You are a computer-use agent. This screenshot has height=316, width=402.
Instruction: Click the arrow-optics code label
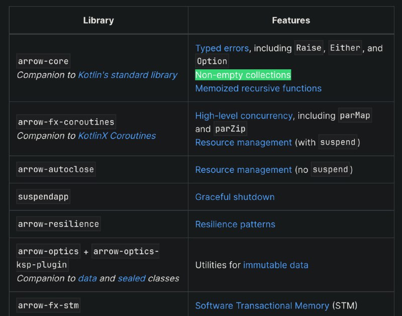pyautogui.click(x=48, y=251)
